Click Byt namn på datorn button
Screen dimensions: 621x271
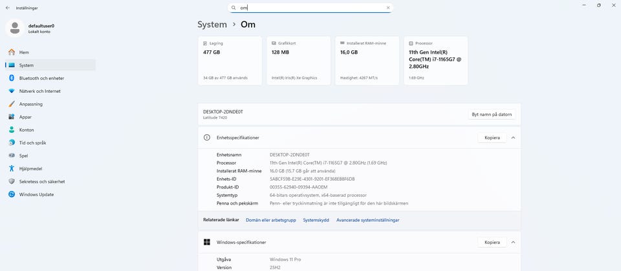coord(492,115)
